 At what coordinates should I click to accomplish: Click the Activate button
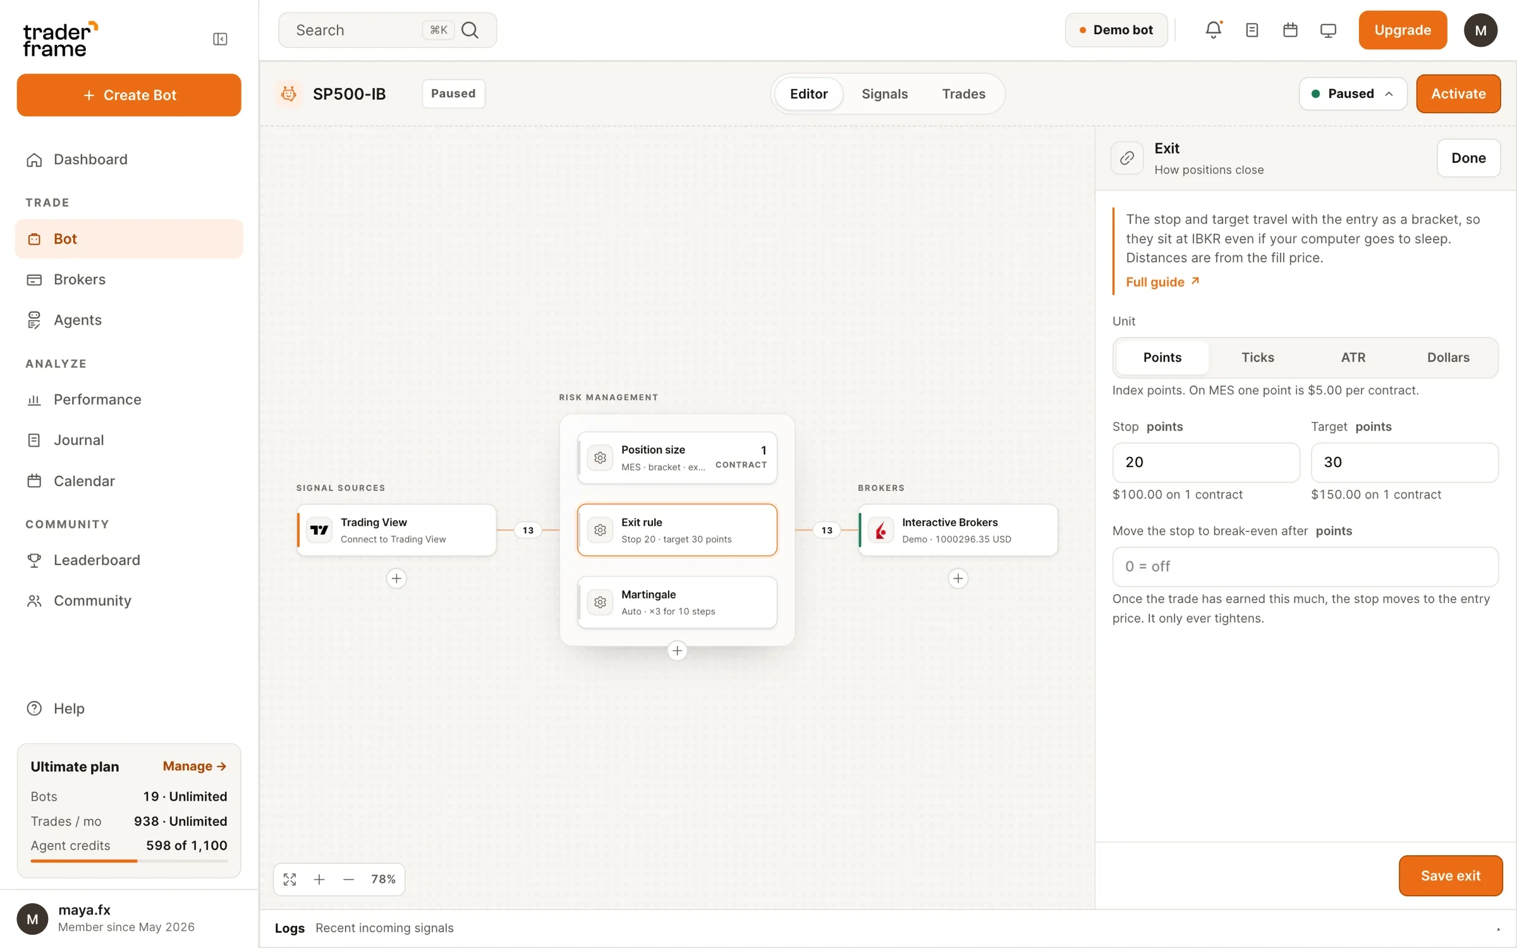pos(1458,94)
